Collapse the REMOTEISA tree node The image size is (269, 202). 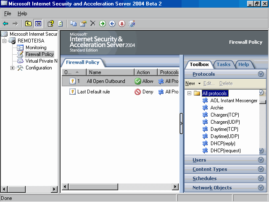(5, 41)
